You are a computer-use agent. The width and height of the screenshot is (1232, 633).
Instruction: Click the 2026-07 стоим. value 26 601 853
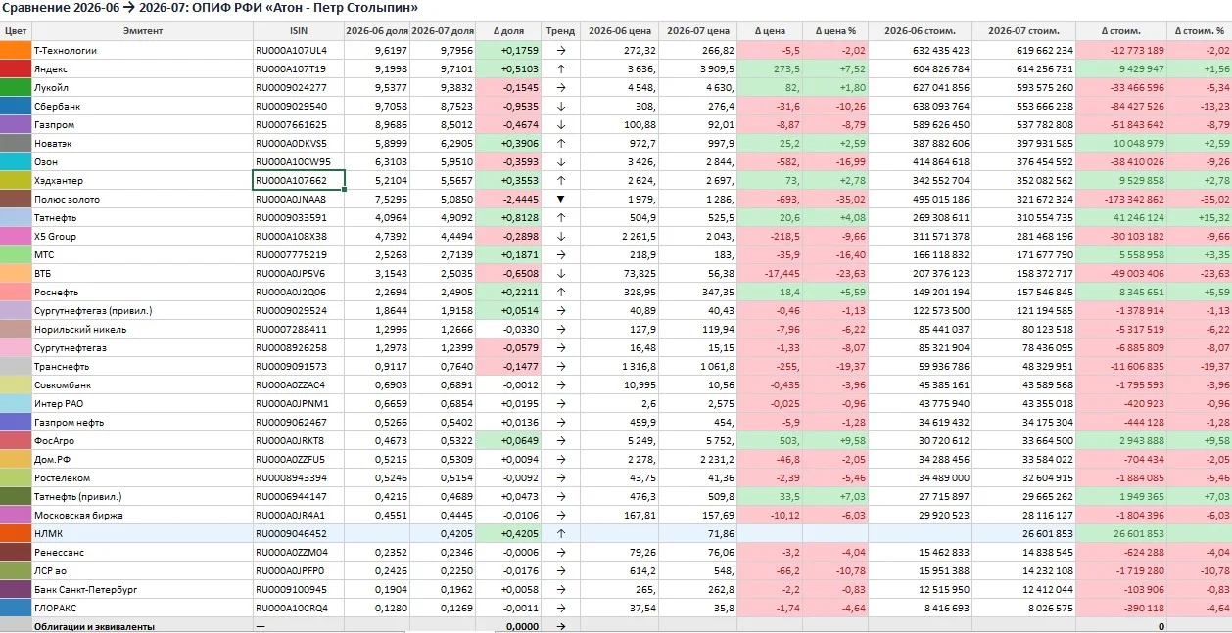[x=1024, y=533]
